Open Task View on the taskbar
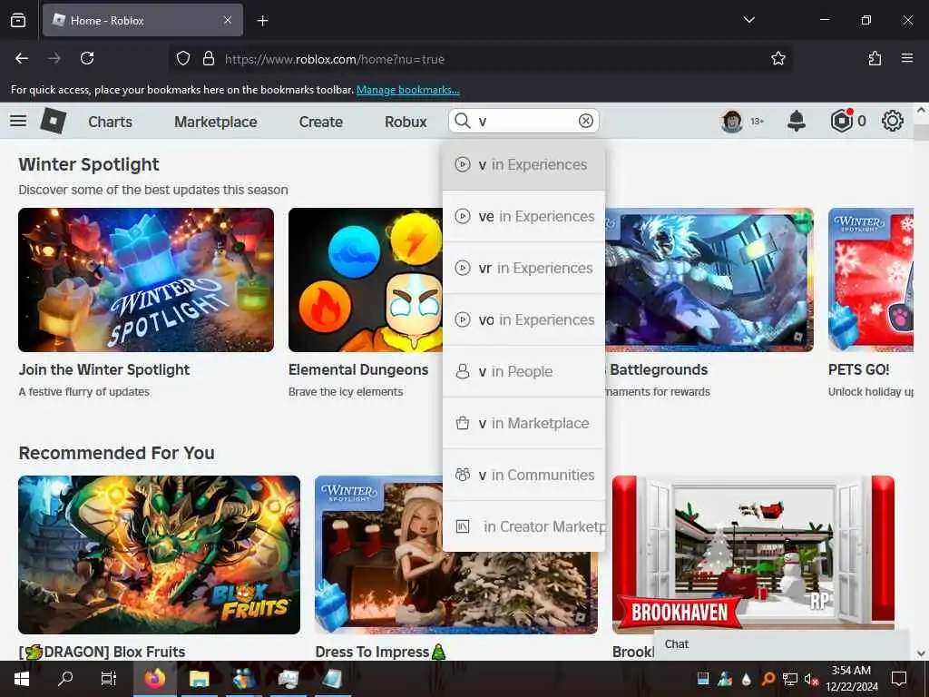929x697 pixels. (109, 679)
